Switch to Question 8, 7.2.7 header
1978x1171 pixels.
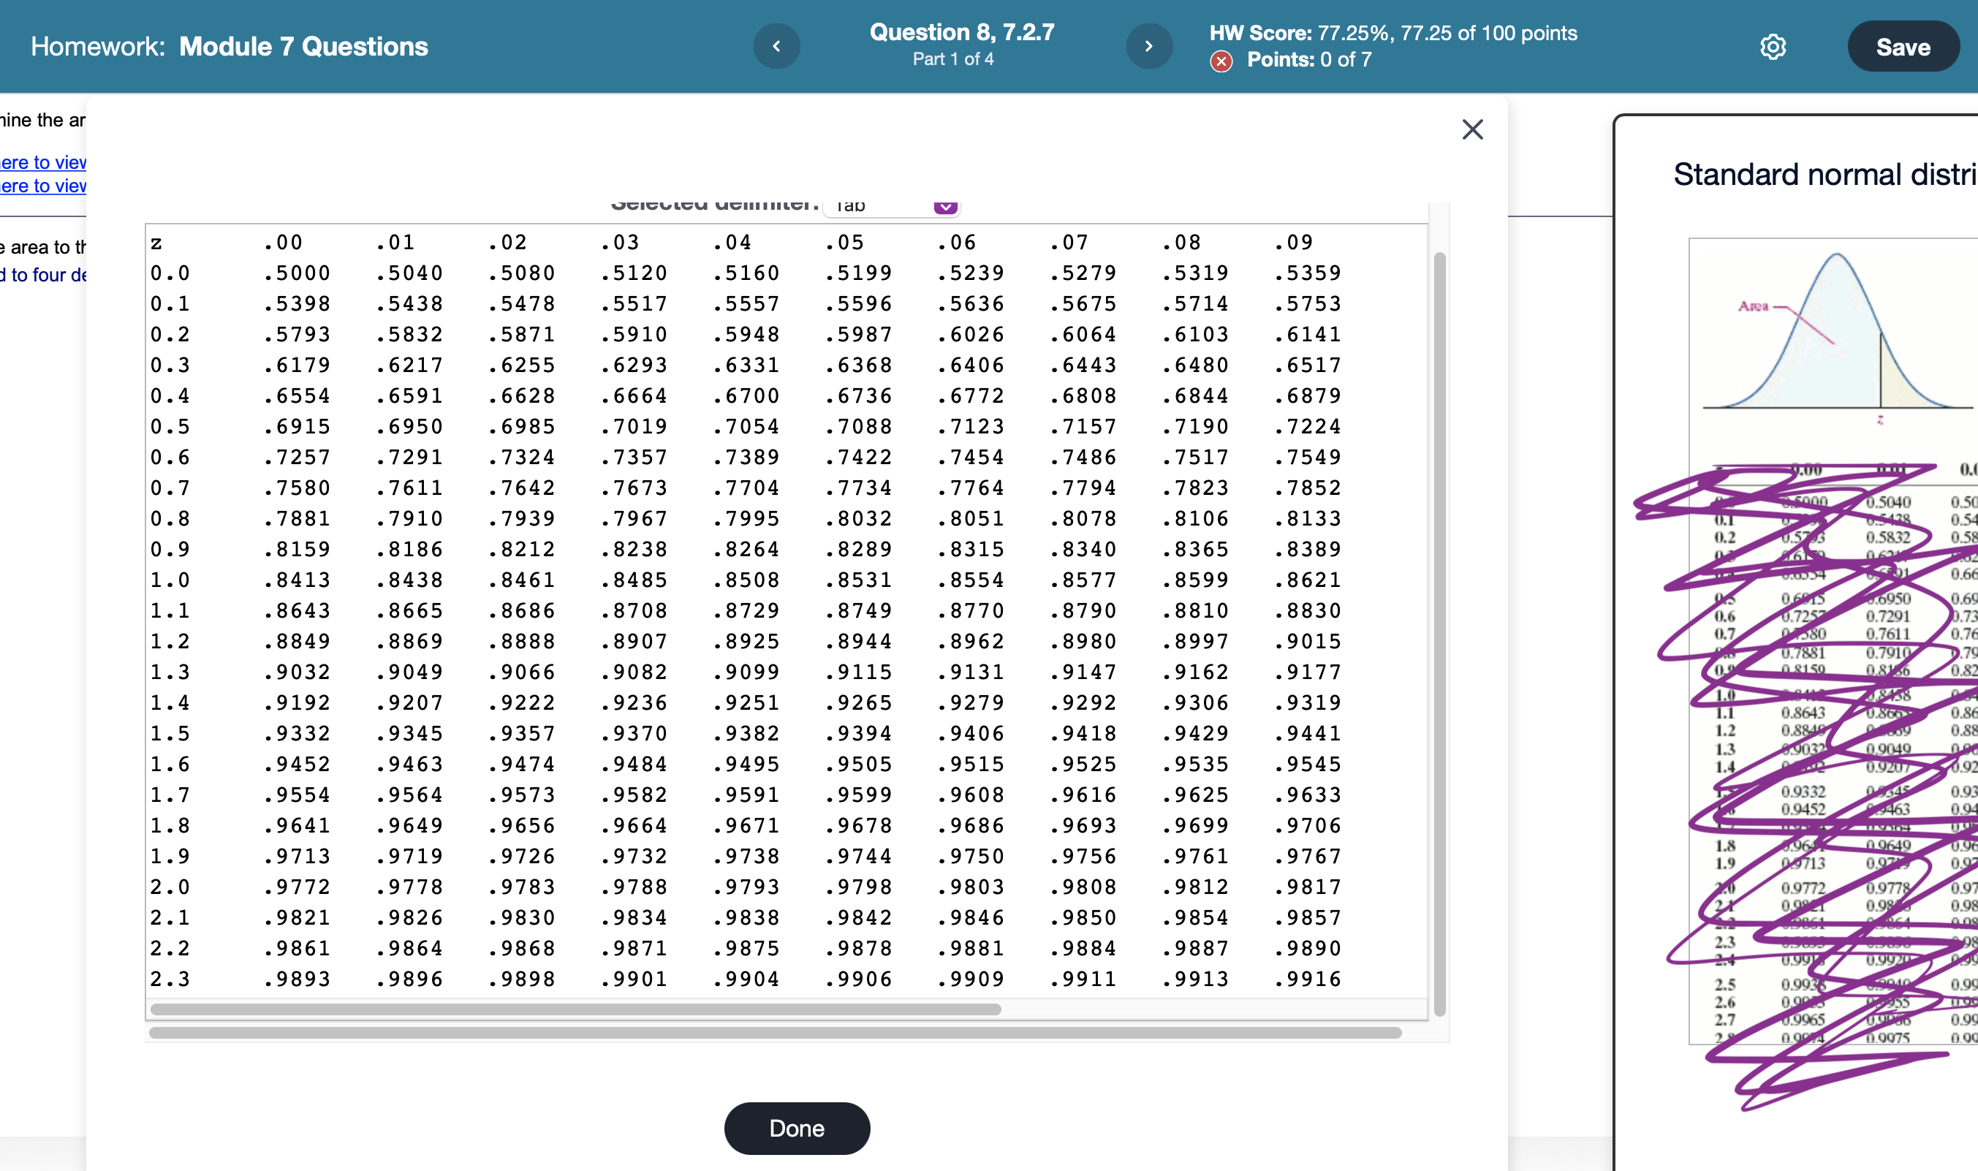[x=960, y=31]
